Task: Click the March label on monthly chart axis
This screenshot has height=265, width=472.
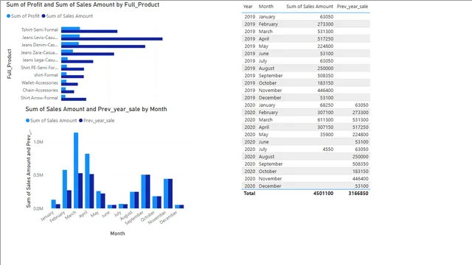Action: pos(71,215)
